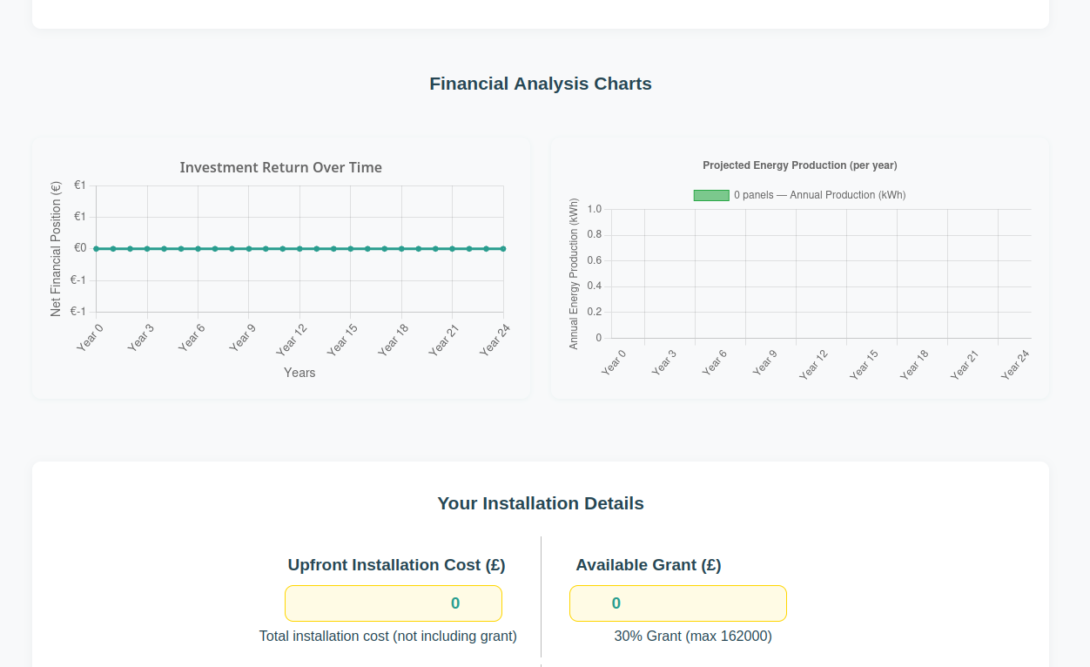1090x667 pixels.
Task: Click the 'Year 9' axis label on left chart
Action: (x=242, y=339)
